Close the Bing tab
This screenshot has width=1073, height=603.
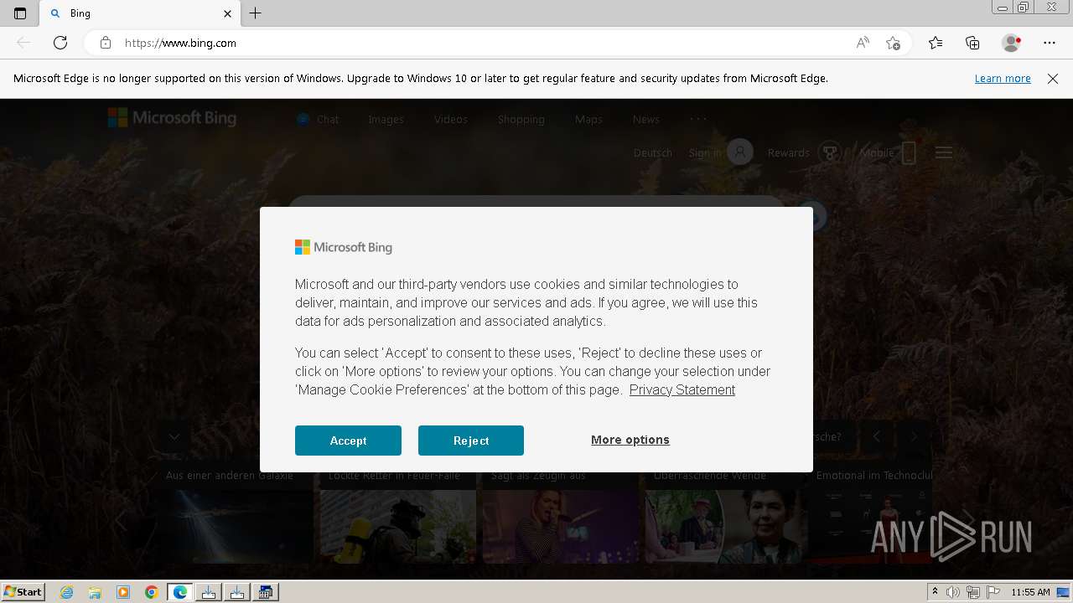(227, 13)
